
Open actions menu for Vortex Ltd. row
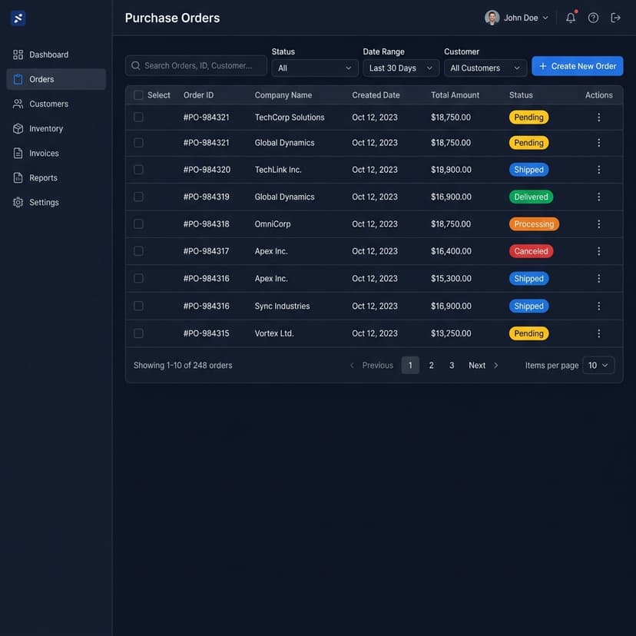(598, 333)
